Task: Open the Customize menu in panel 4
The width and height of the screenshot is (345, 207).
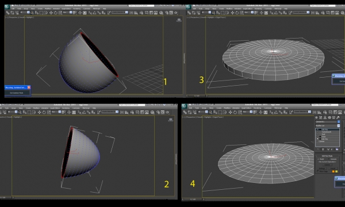Action: tap(268, 108)
